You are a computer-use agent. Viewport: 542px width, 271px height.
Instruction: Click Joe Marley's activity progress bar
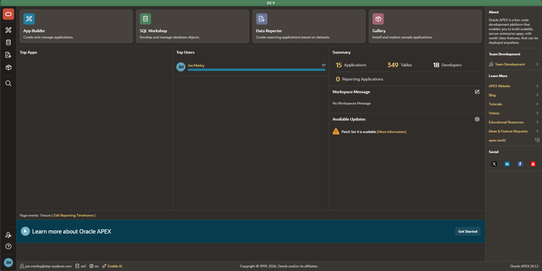tap(256, 70)
